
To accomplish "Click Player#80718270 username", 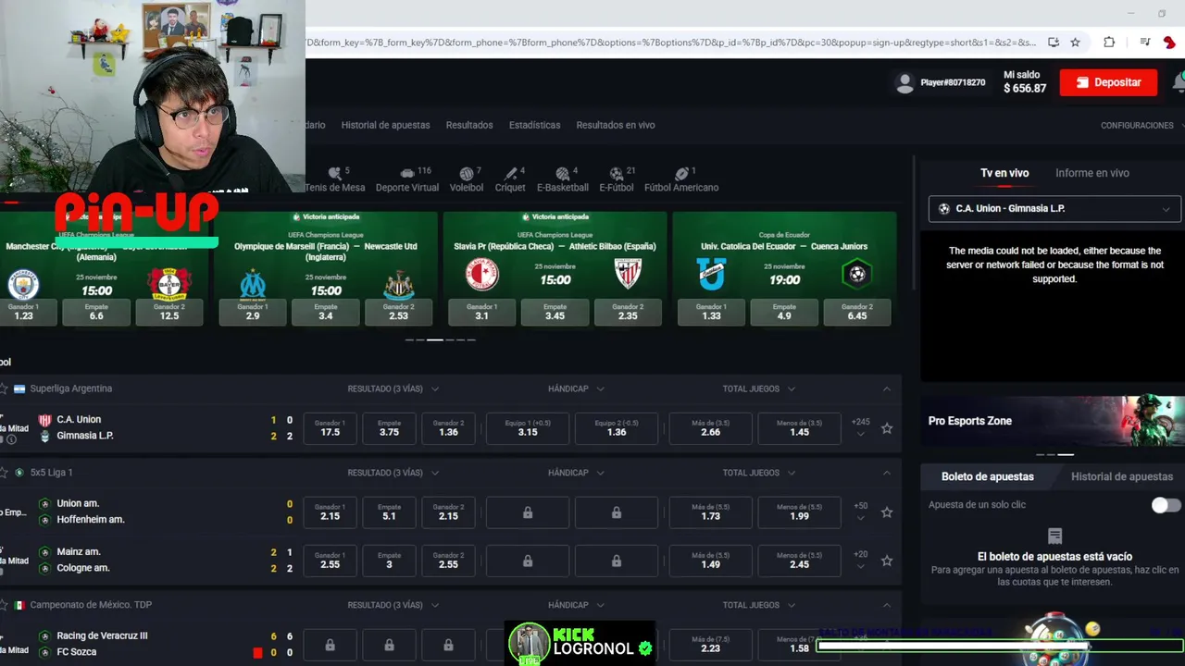I will click(953, 82).
